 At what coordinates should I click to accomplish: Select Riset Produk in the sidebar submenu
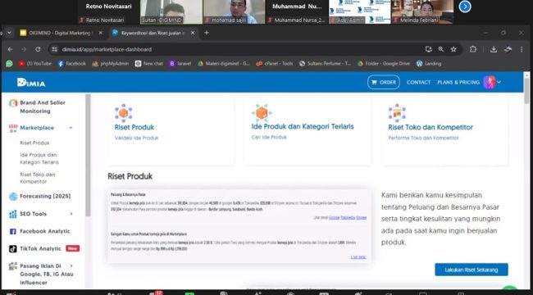point(34,143)
